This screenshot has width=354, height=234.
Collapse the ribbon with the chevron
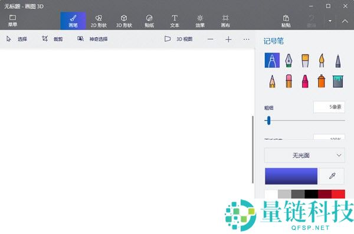(x=345, y=21)
